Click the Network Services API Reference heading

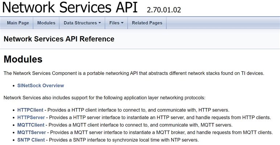point(59,39)
